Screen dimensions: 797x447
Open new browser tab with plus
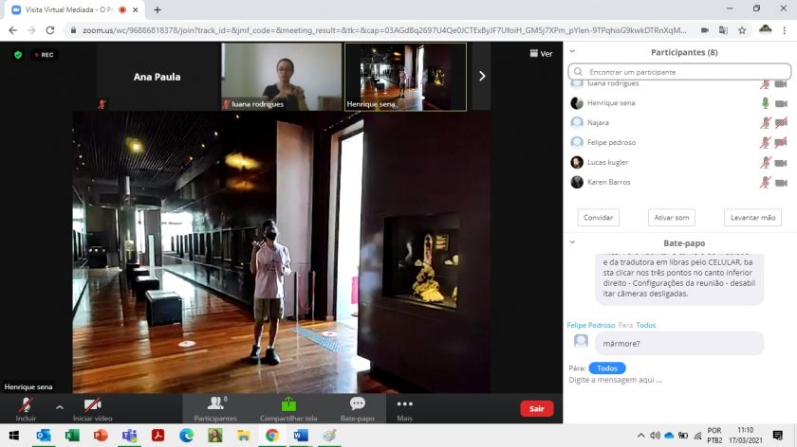[x=158, y=9]
